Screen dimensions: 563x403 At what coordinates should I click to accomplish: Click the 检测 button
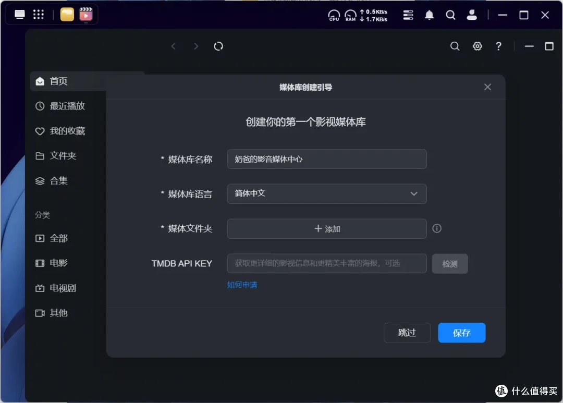click(x=450, y=264)
